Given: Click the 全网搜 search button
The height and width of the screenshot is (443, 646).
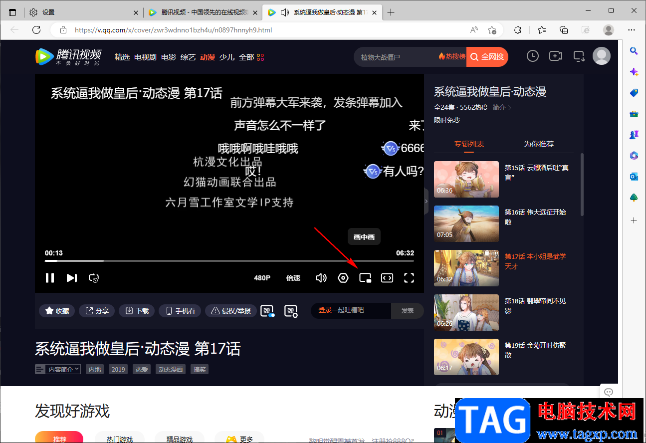Looking at the screenshot, I should pyautogui.click(x=487, y=57).
